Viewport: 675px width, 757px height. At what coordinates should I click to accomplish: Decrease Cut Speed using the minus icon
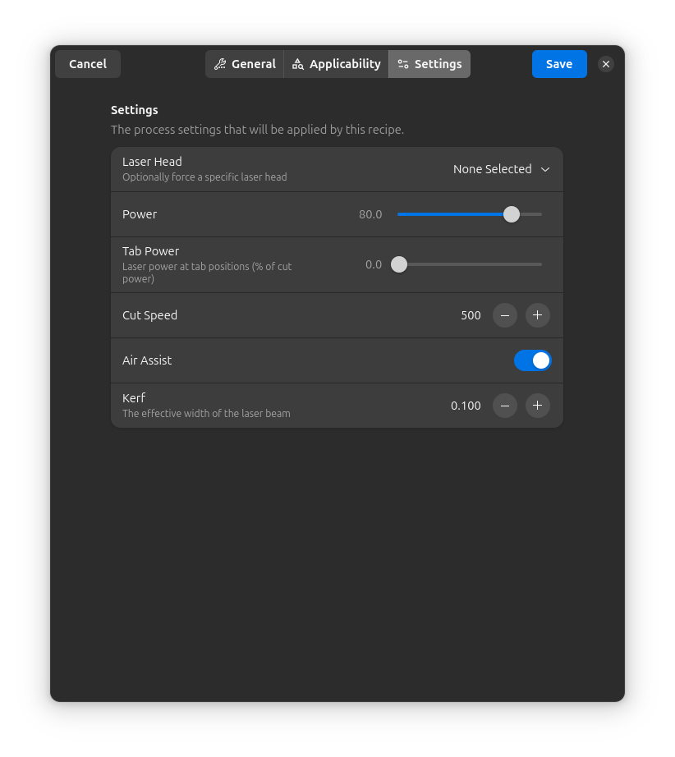[x=504, y=315]
